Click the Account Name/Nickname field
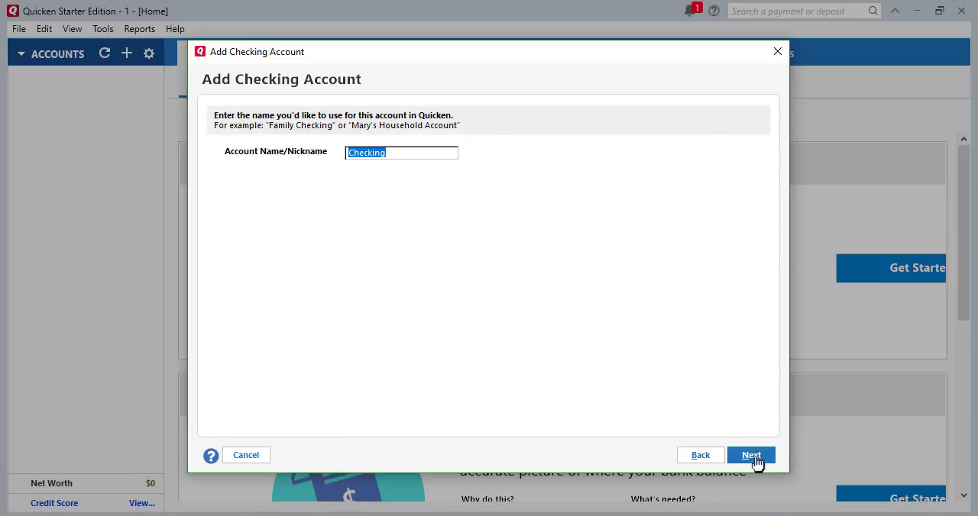Image resolution: width=978 pixels, height=516 pixels. tap(402, 153)
